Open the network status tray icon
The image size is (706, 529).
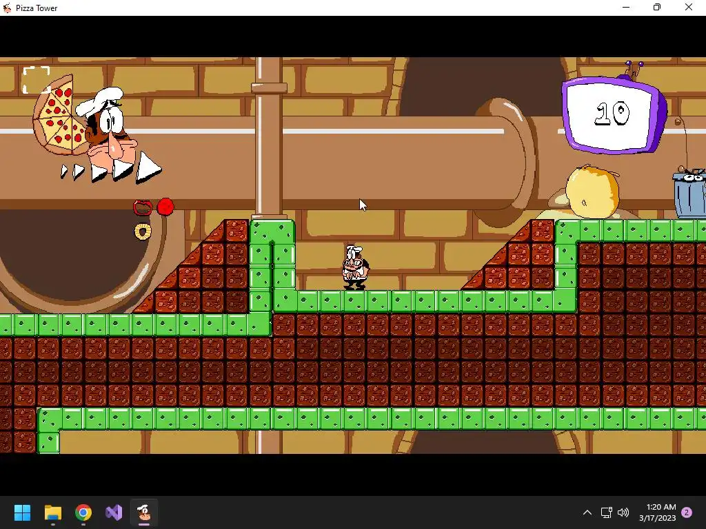(x=607, y=512)
